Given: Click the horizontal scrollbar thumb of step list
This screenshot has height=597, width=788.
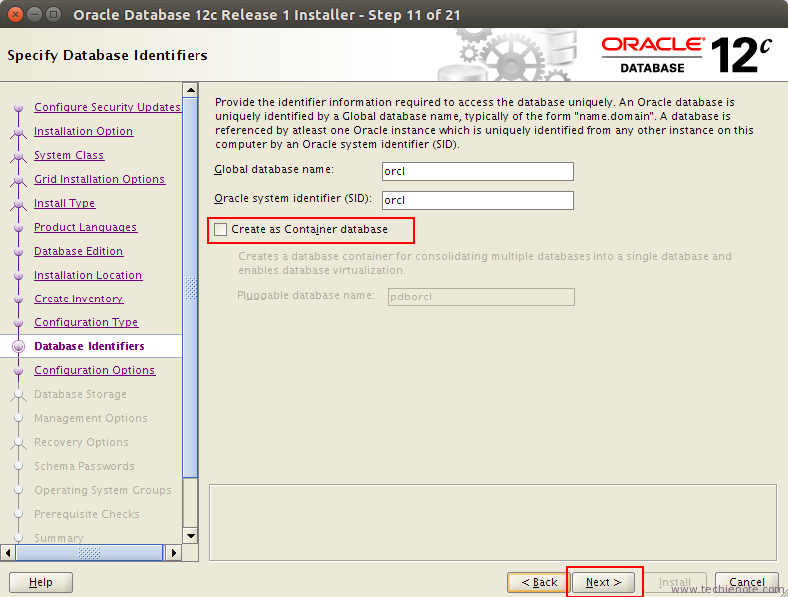Looking at the screenshot, I should pyautogui.click(x=89, y=553).
